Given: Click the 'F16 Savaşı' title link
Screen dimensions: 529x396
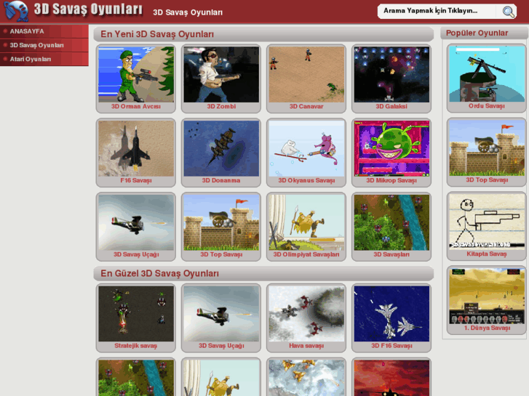Looking at the screenshot, I should 136,181.
